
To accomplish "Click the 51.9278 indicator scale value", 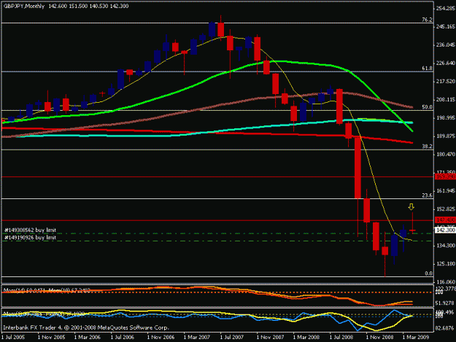I will pyautogui.click(x=445, y=303).
